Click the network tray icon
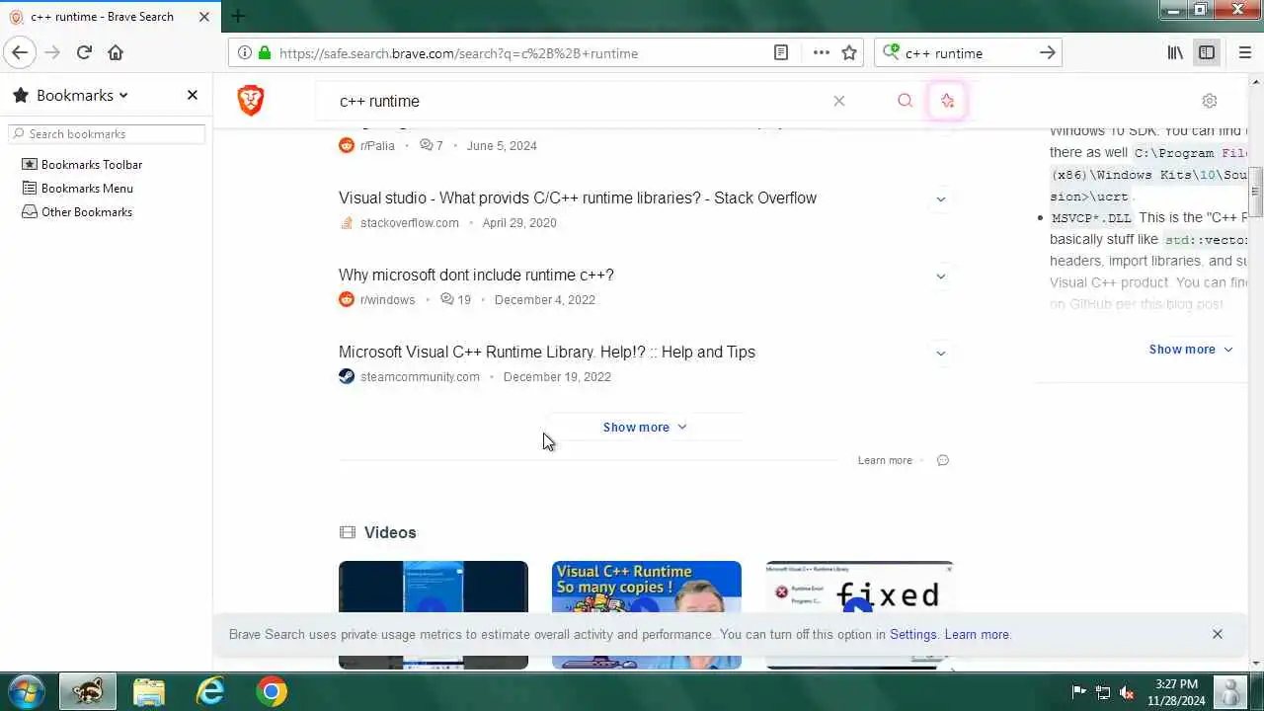 [x=1103, y=692]
